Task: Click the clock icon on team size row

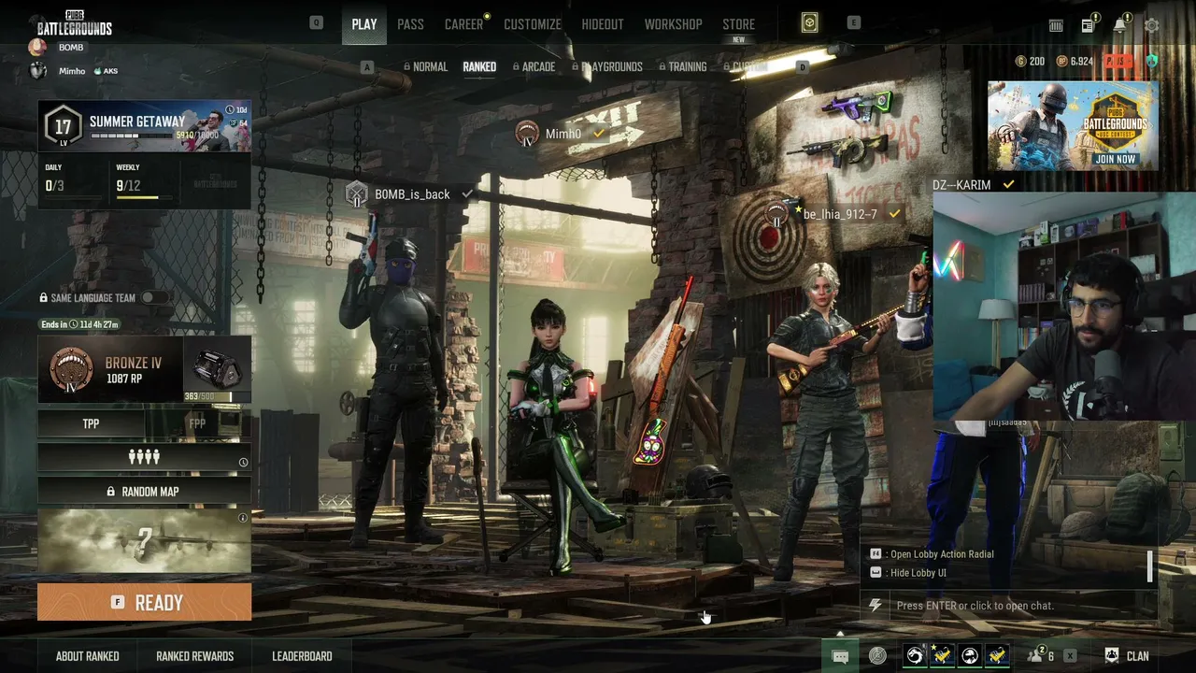Action: point(243,463)
